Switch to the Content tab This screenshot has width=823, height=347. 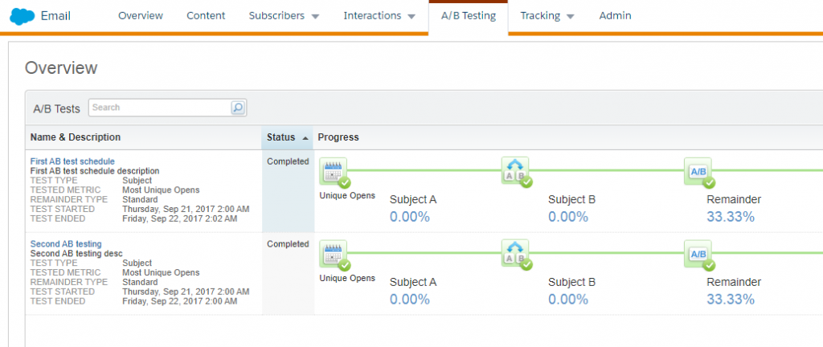[206, 16]
